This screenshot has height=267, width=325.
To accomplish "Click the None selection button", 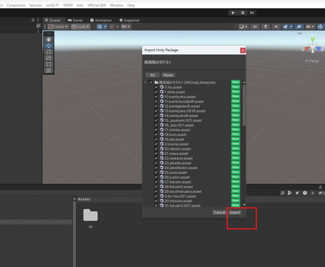I will (168, 75).
